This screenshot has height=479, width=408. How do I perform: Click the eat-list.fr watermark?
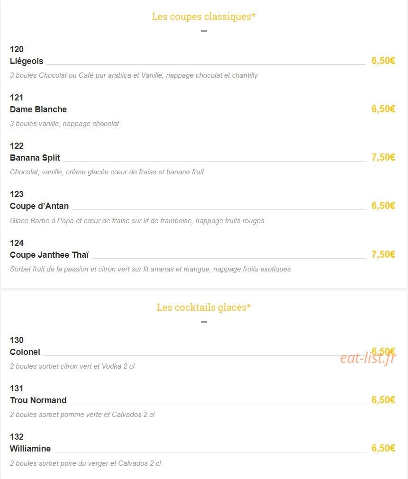pos(368,358)
